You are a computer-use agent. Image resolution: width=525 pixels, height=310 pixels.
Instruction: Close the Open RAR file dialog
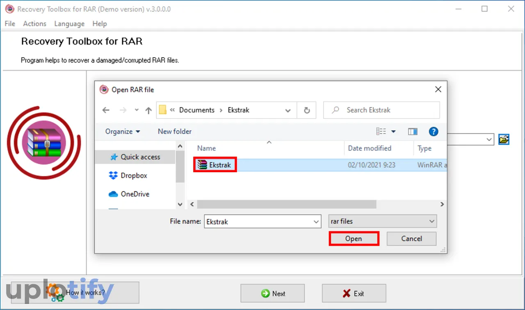point(438,89)
